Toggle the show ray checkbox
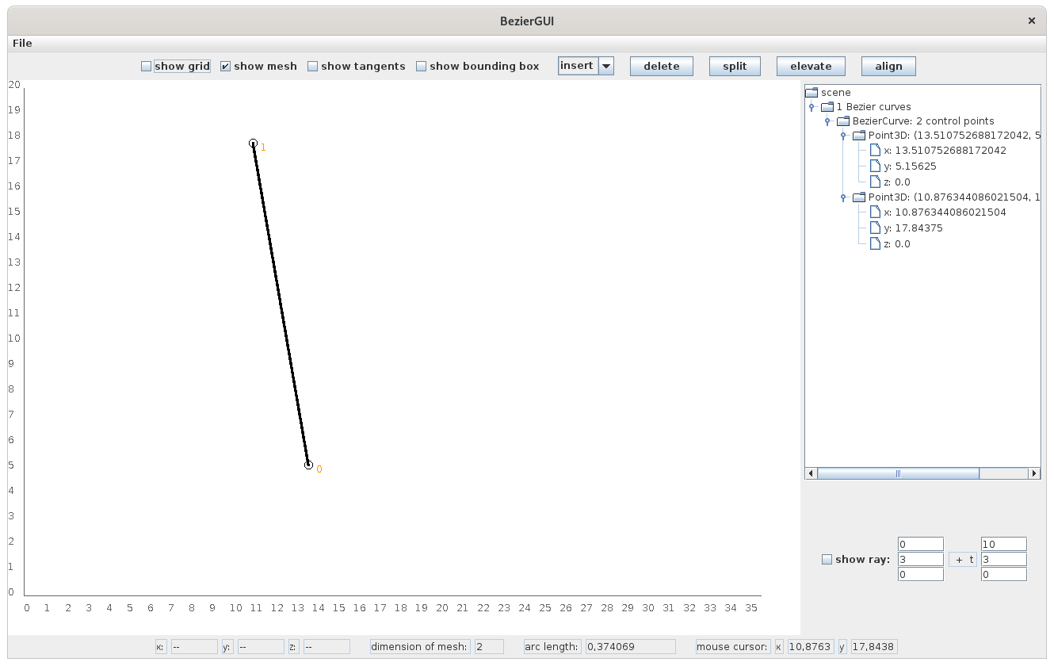Screen dimensions: 1054x666 tap(827, 560)
